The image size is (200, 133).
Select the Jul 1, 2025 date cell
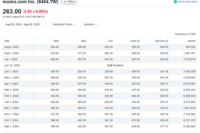pyautogui.click(x=11, y=59)
